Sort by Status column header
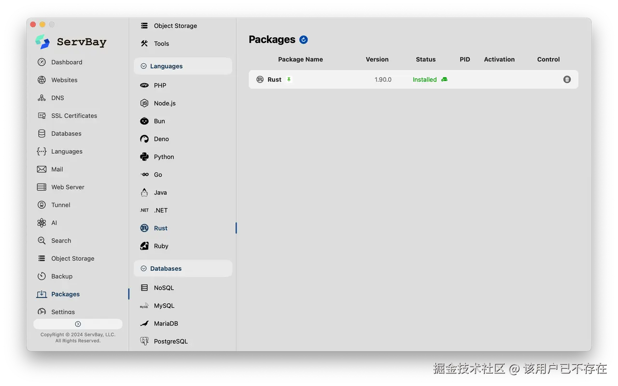 (x=425, y=59)
